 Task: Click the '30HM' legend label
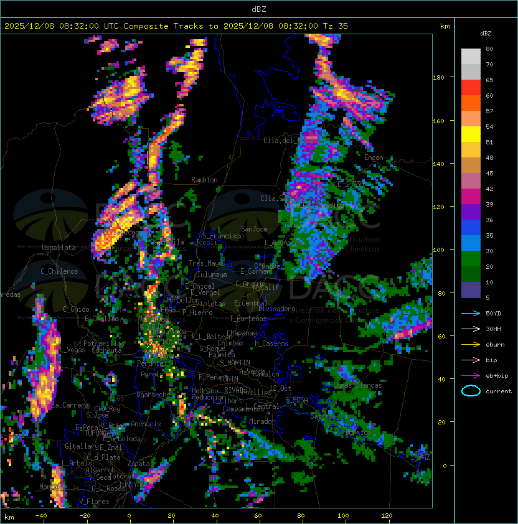coord(493,329)
